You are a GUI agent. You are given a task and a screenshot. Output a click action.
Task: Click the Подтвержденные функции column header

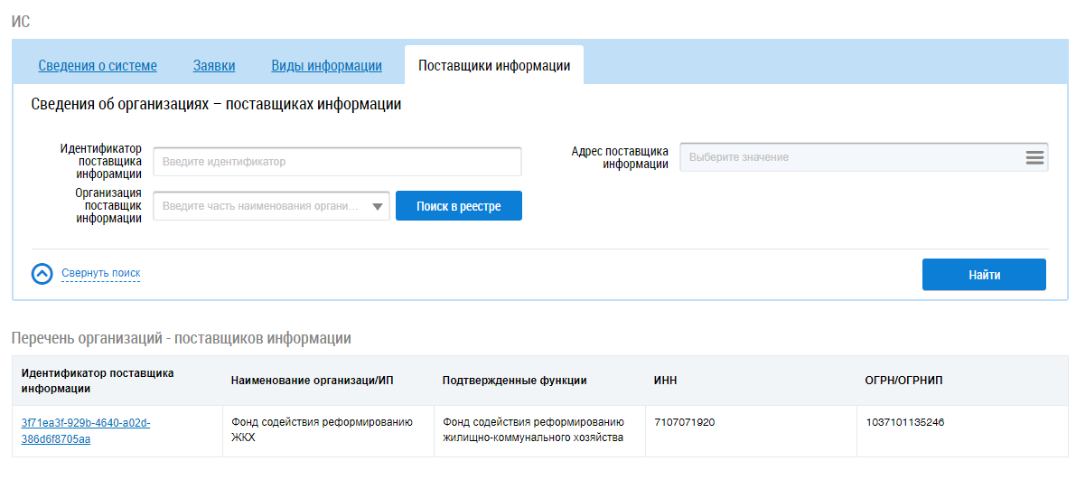(514, 381)
